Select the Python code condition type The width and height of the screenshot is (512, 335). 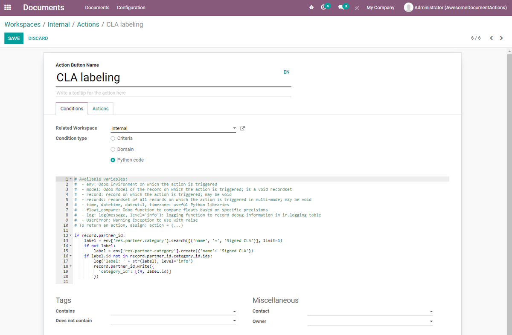pos(113,160)
